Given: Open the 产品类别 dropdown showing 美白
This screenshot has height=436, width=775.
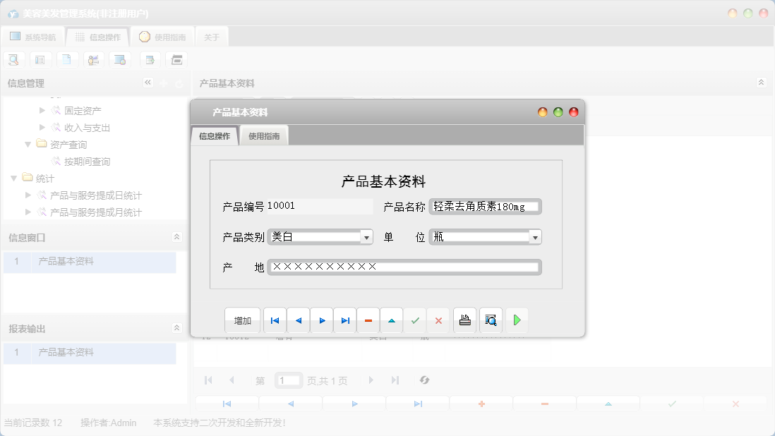Looking at the screenshot, I should point(368,236).
